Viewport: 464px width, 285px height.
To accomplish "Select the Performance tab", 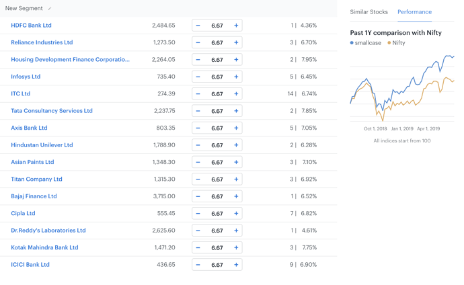I will click(414, 12).
